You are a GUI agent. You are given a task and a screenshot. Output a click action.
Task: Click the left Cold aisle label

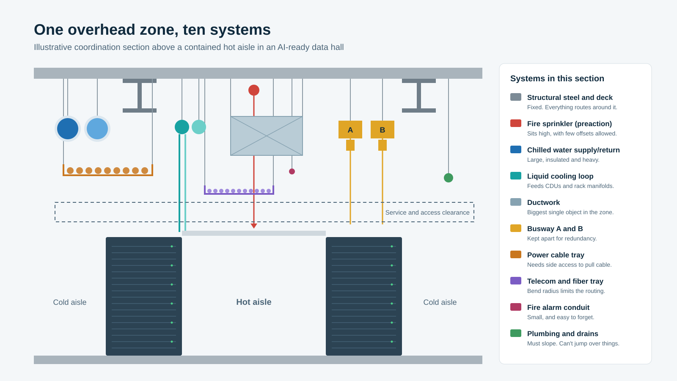[x=70, y=302]
